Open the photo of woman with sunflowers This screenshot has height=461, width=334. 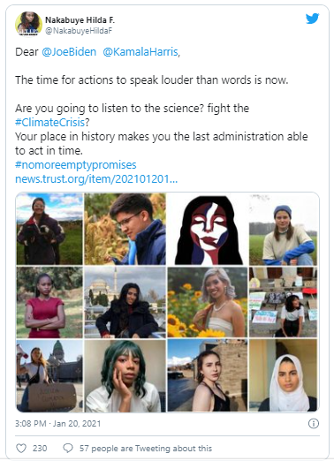click(208, 302)
